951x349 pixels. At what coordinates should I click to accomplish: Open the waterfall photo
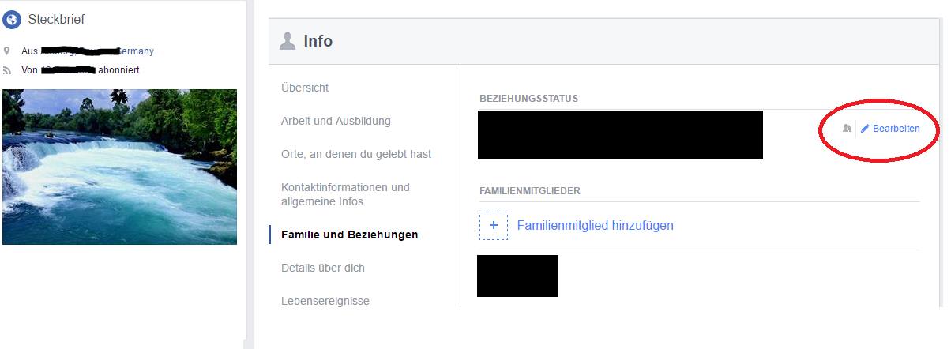click(x=119, y=166)
